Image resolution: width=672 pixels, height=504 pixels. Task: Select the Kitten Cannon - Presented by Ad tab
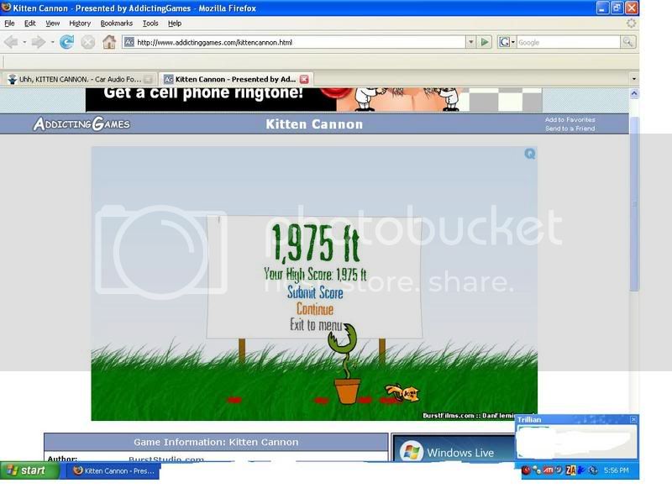pos(236,79)
